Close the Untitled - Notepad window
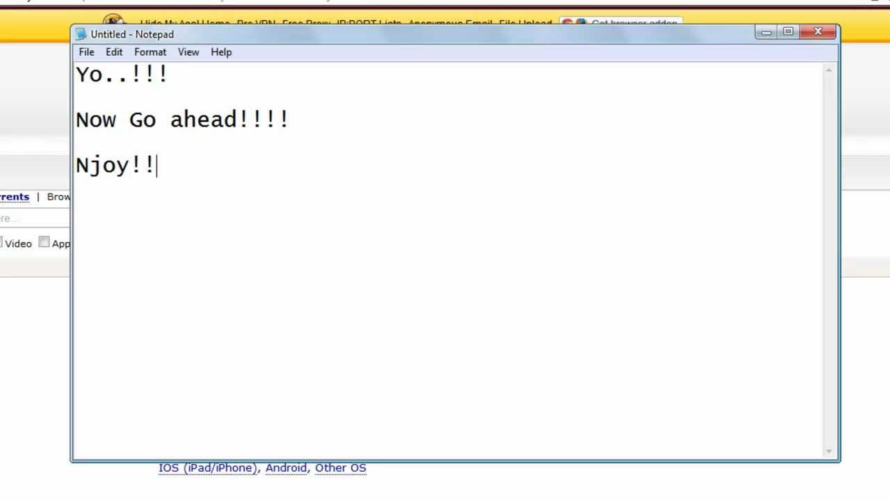 [x=818, y=32]
